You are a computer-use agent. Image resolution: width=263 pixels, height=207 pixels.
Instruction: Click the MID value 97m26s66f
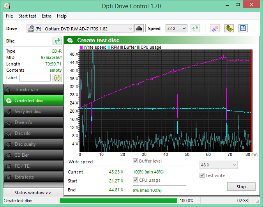(51, 57)
